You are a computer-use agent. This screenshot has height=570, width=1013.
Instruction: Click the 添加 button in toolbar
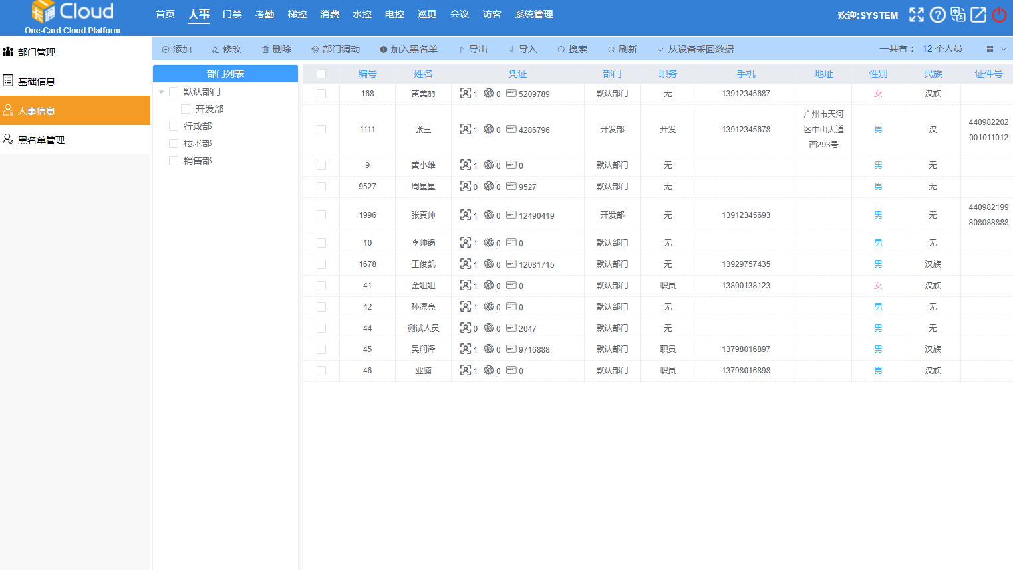(177, 49)
